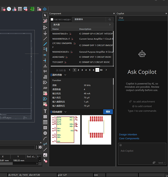Activate the Interactive Delete tool
168x177 pixels.
tap(45, 161)
